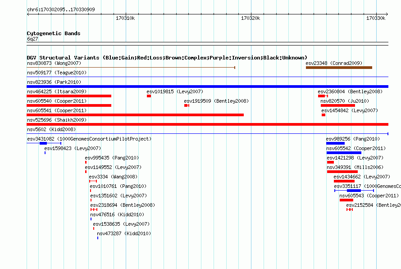Click the nsv830873 thin brown complex line

(131, 68)
